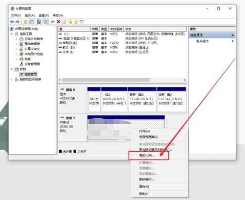Expand the Event Viewer (事件查看器) node
245x200 pixels.
point(16,44)
